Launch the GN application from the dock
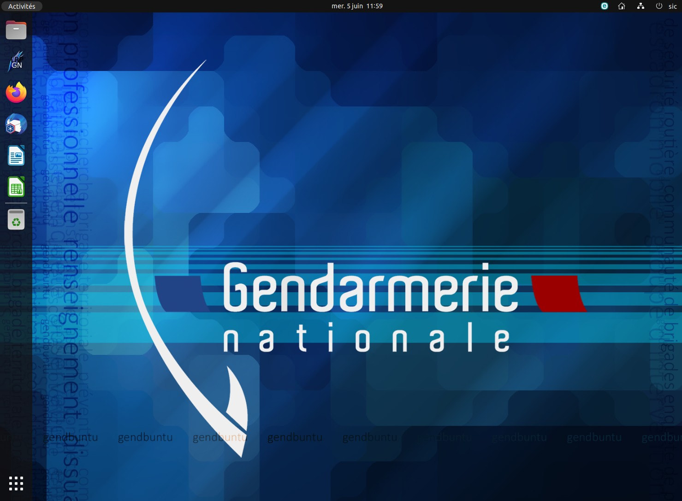This screenshot has width=682, height=501. (16, 61)
